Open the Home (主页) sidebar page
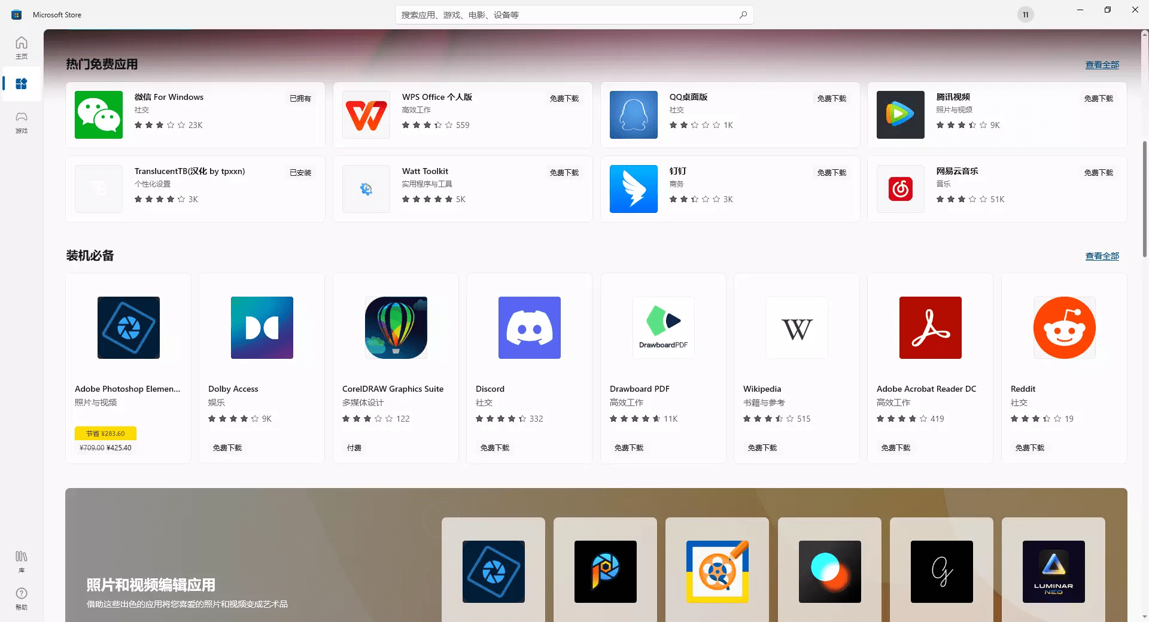The width and height of the screenshot is (1149, 622). (x=22, y=47)
